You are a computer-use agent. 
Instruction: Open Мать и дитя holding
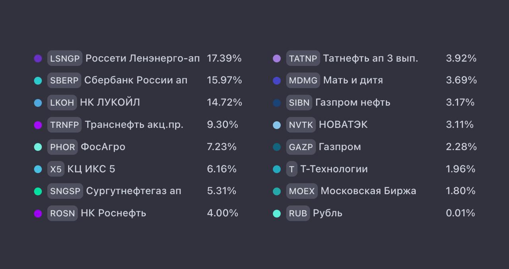(x=353, y=81)
